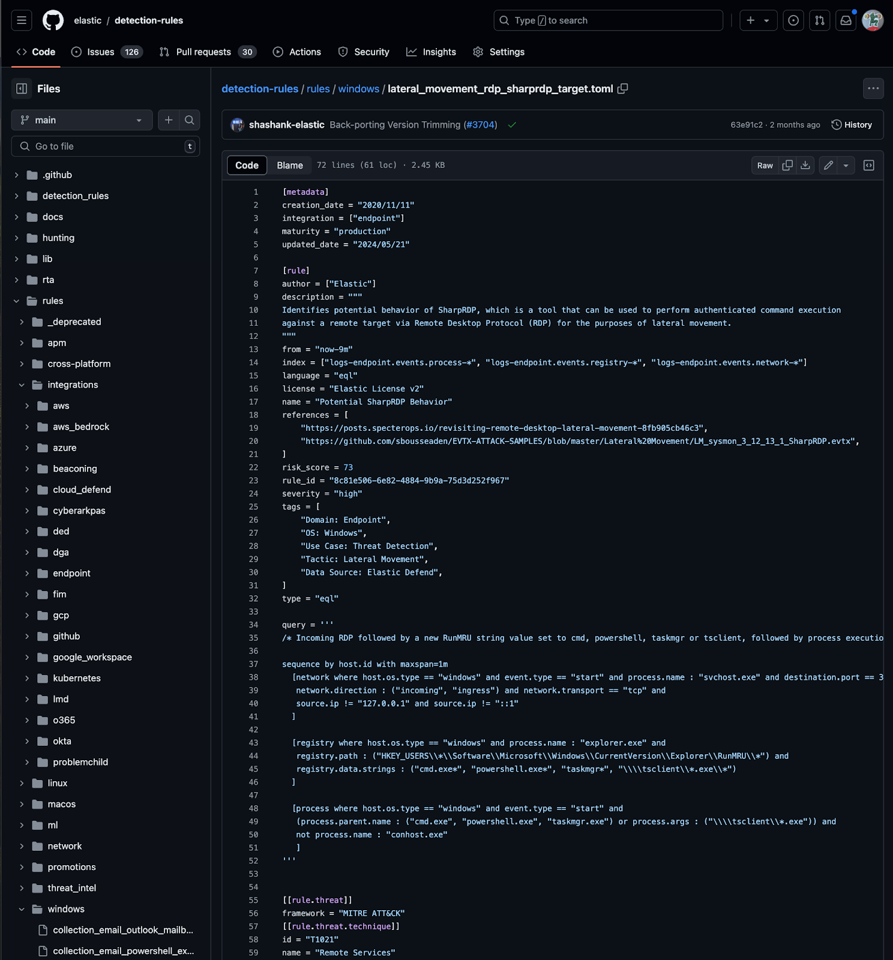Open the create new plus menu
This screenshot has width=893, height=960.
tap(758, 20)
